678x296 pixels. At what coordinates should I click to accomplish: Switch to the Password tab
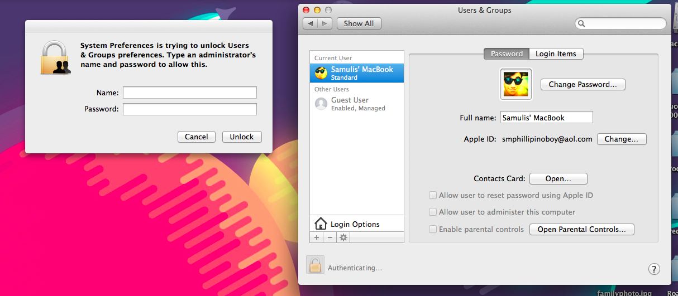[x=507, y=54]
